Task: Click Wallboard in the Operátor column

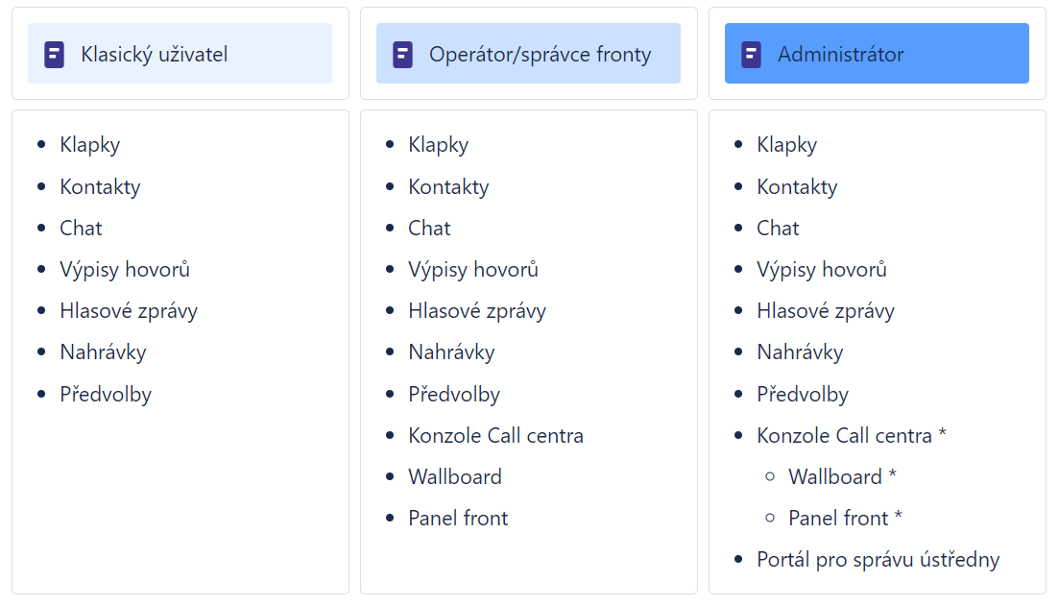Action: pyautogui.click(x=455, y=476)
